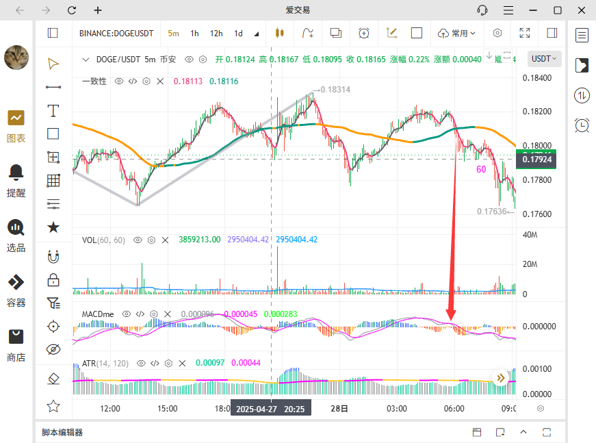Activate the magnet snap tool

coord(53,257)
